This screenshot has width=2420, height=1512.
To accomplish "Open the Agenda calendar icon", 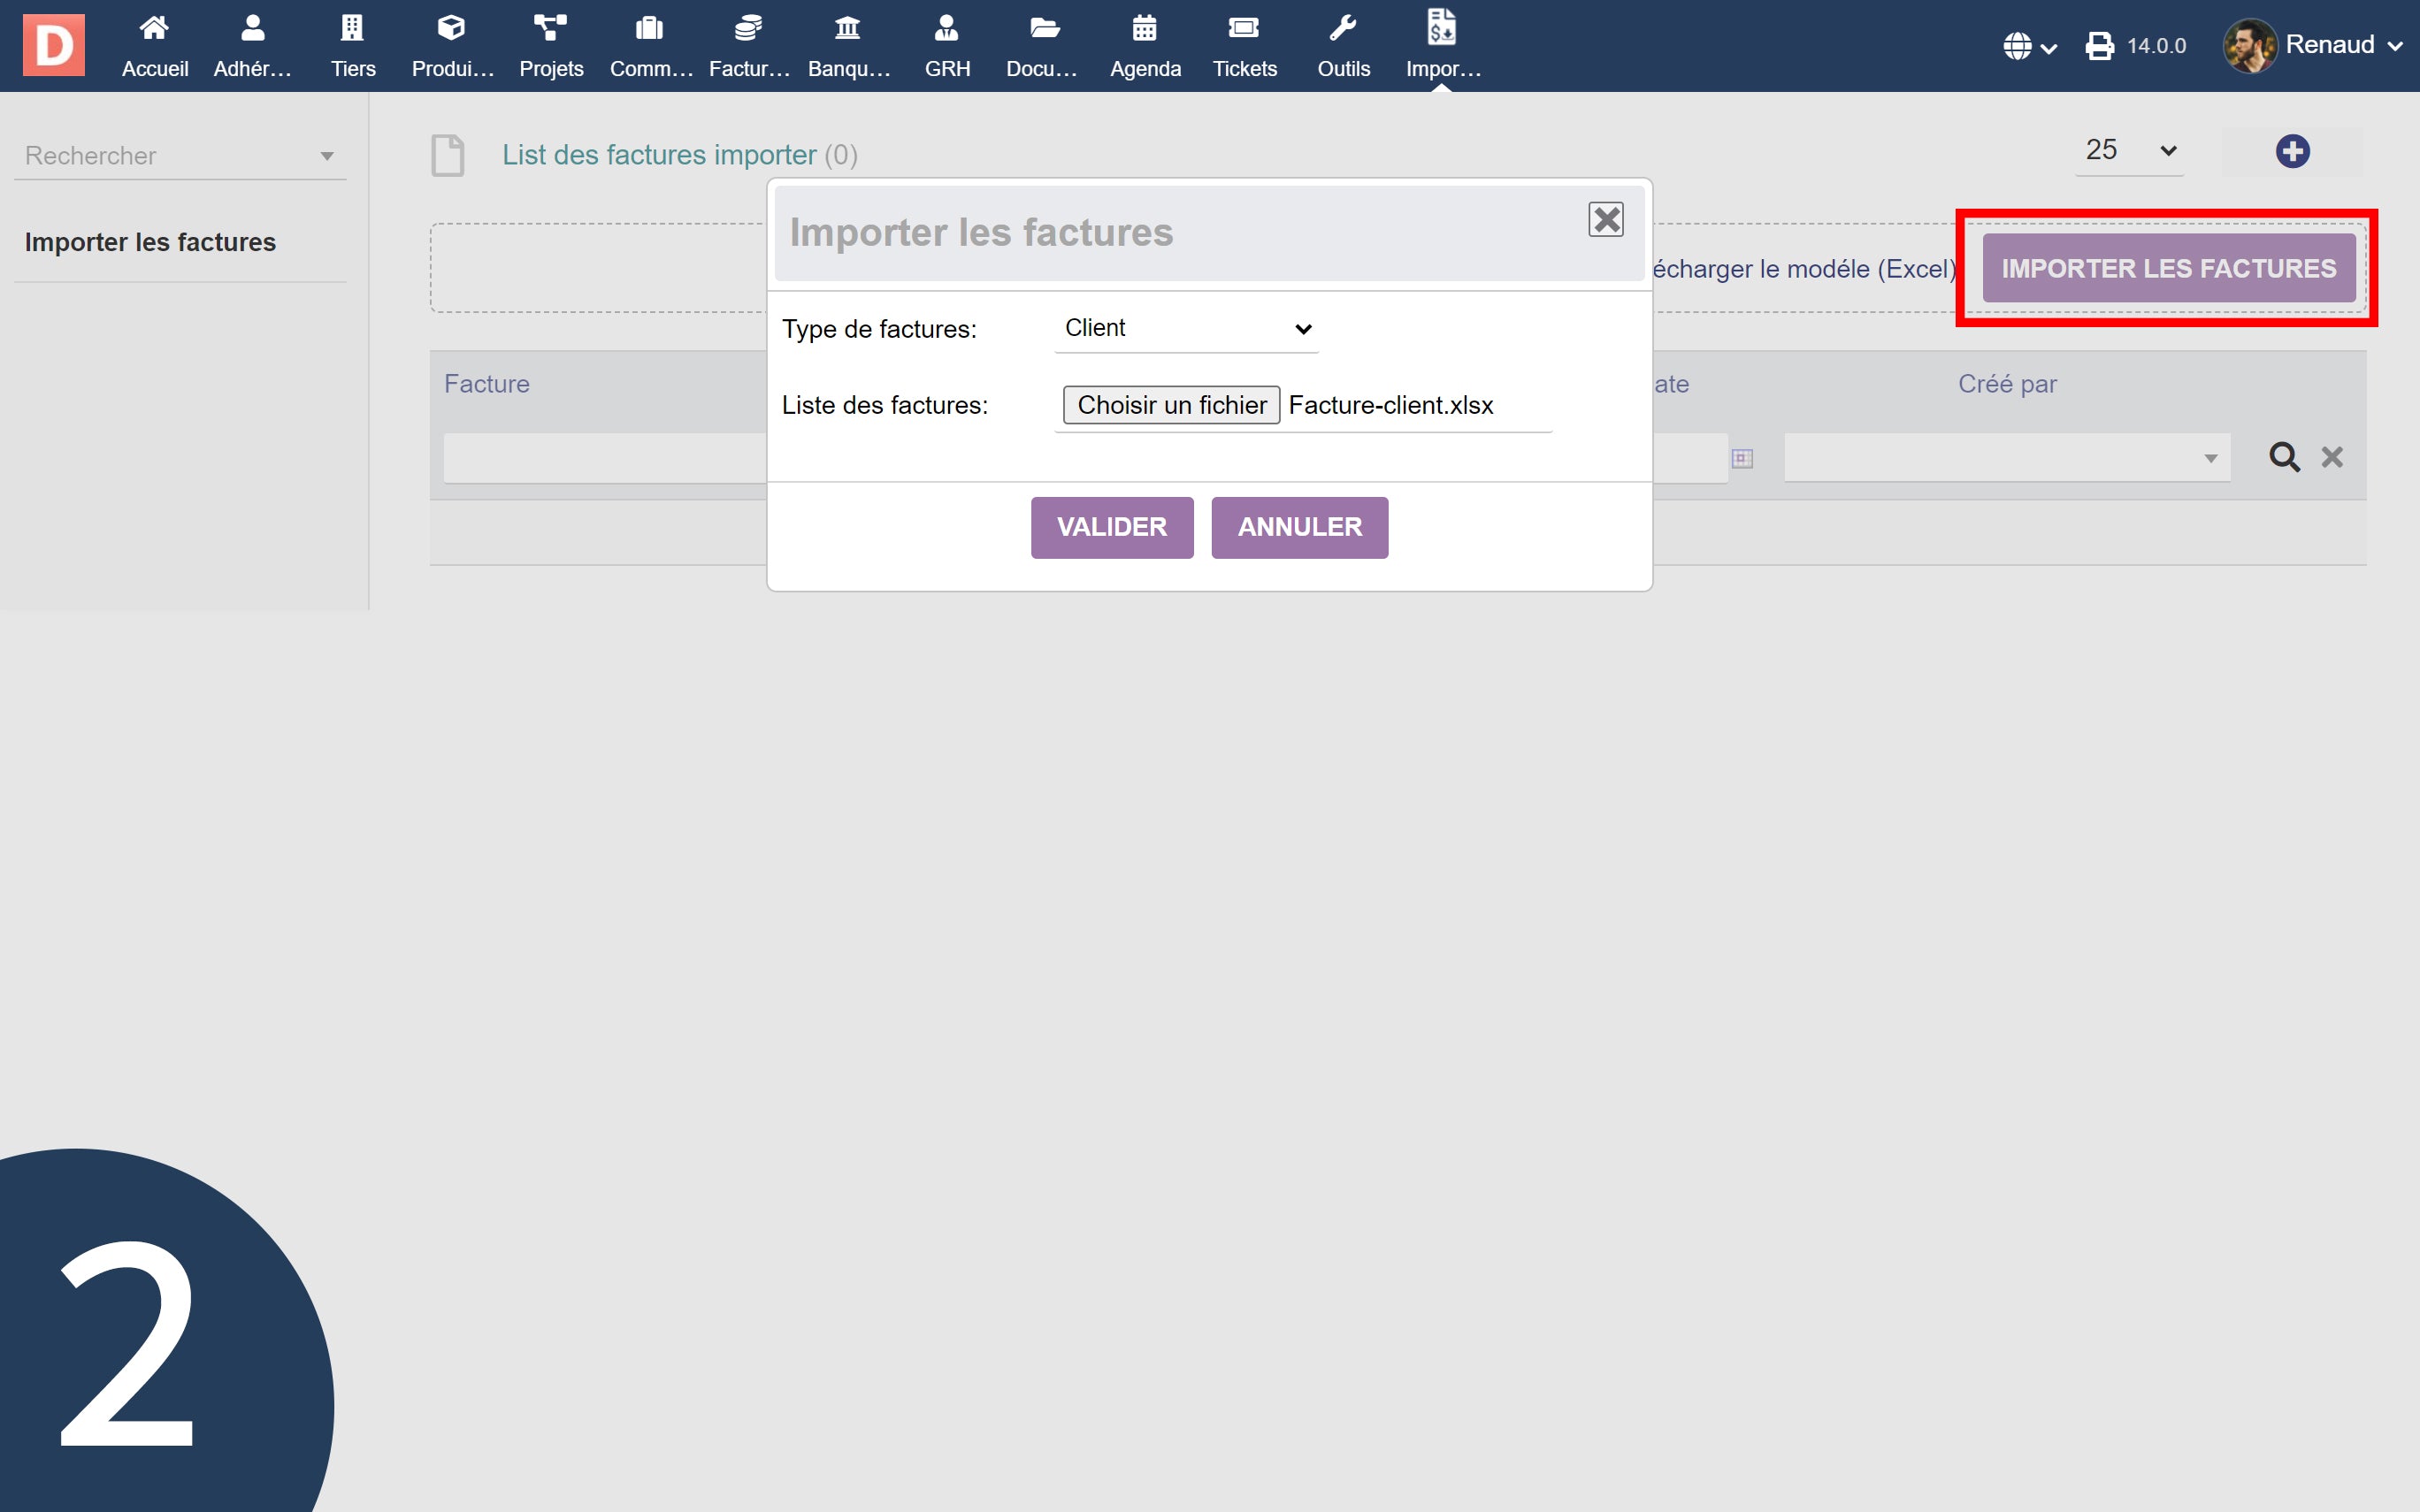I will tap(1144, 29).
